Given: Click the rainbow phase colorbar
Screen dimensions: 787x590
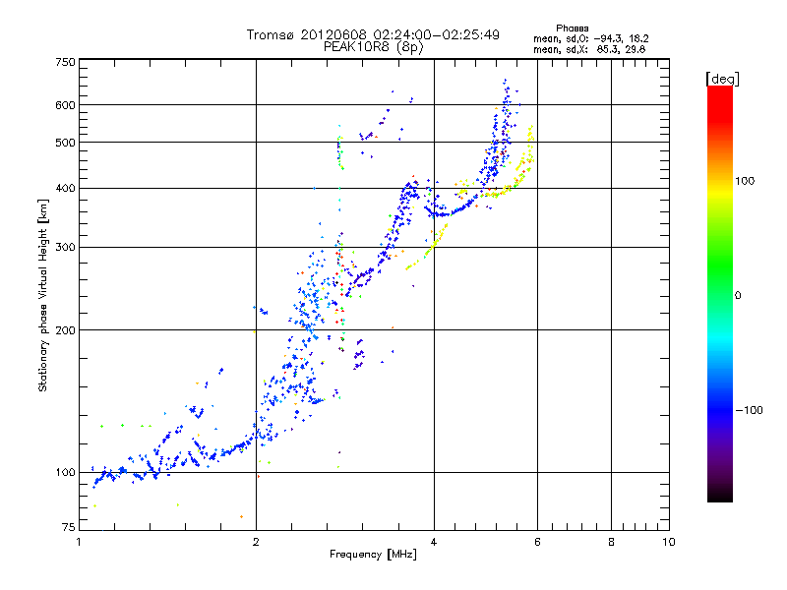Looking at the screenshot, I should click(720, 294).
